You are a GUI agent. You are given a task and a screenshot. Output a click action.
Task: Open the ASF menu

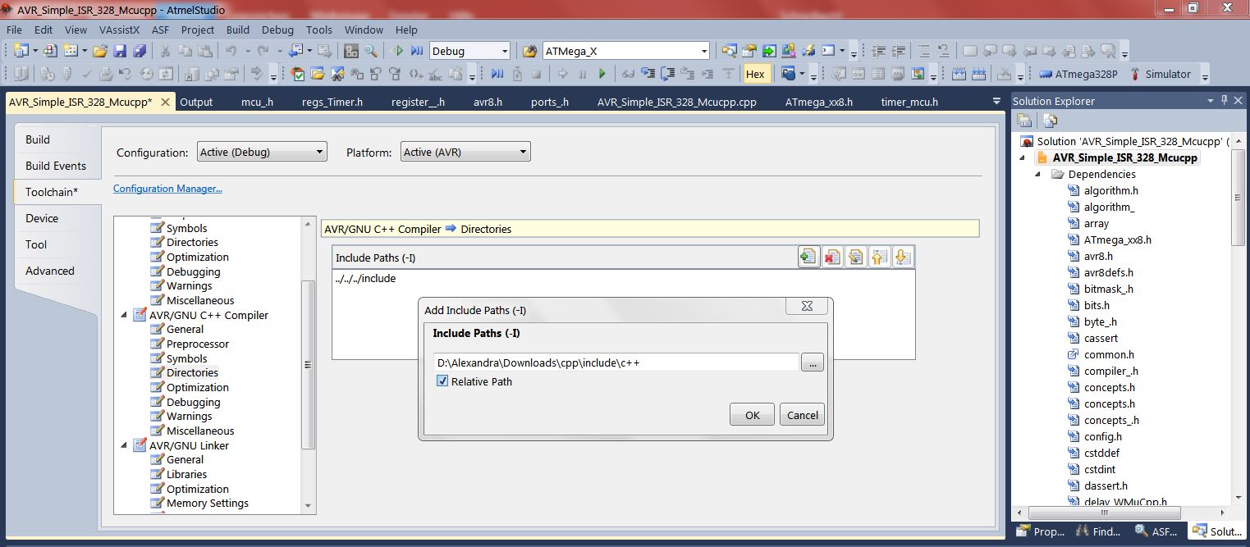(161, 30)
